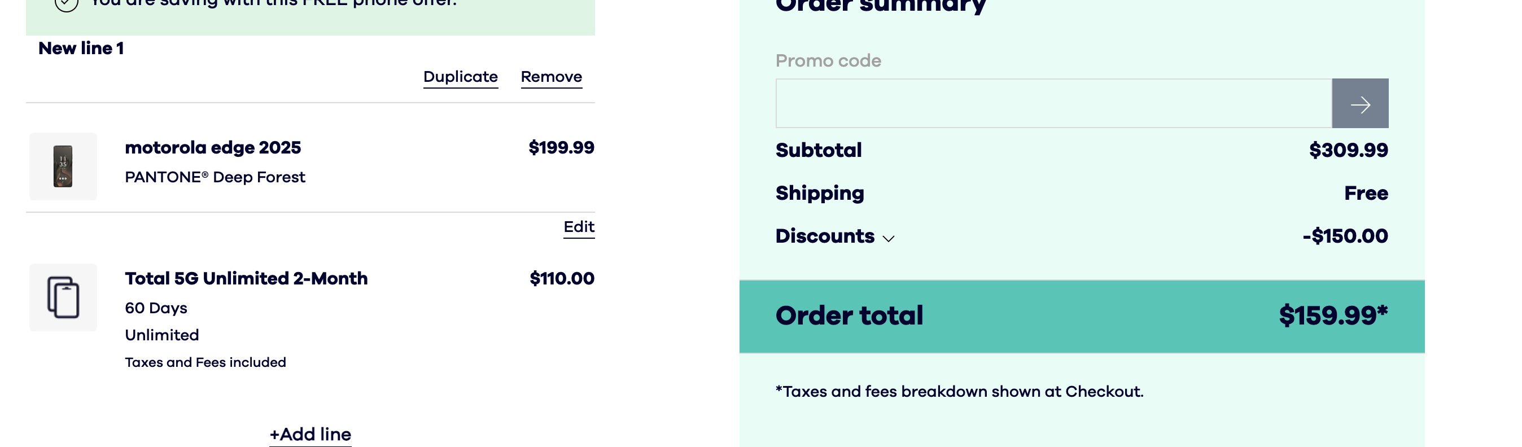The image size is (1522, 447).
Task: Duplicate New line 1
Action: (460, 77)
